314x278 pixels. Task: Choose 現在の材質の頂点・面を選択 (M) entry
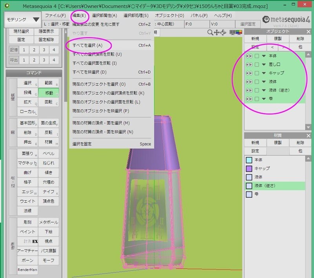pyautogui.click(x=111, y=123)
